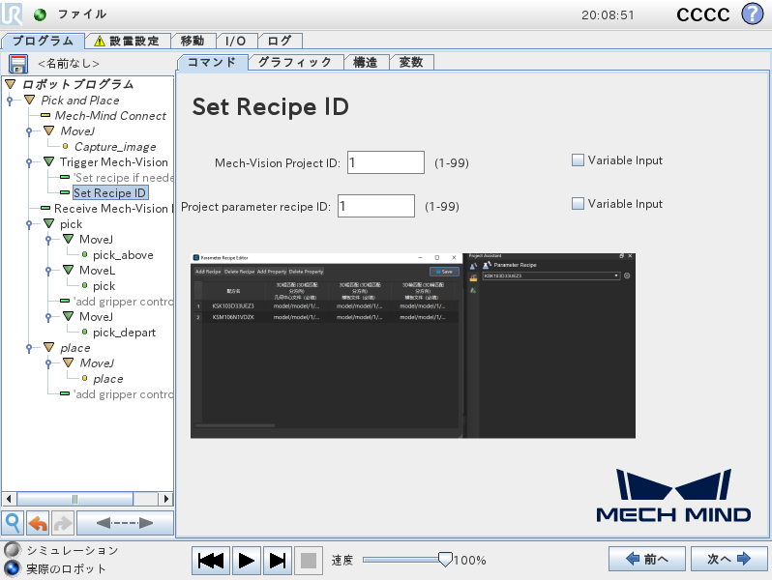Click Capture_image waypoint dot icon
The width and height of the screenshot is (772, 580).
click(65, 146)
